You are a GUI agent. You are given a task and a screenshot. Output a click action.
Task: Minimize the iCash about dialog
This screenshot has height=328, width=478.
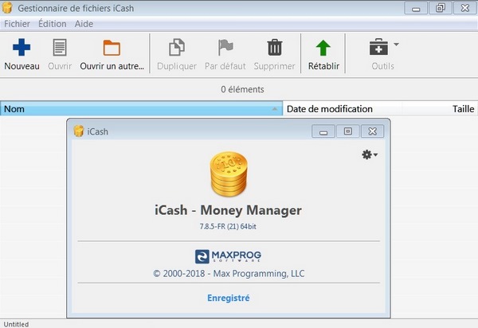pos(323,131)
